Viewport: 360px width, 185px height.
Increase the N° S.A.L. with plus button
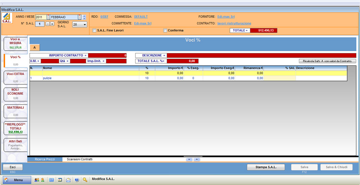pyautogui.click(x=52, y=24)
